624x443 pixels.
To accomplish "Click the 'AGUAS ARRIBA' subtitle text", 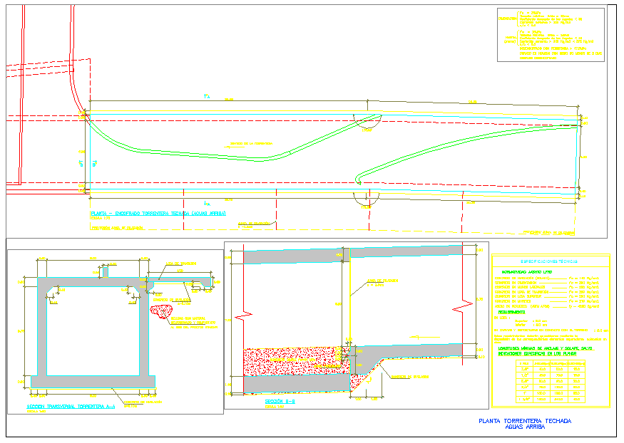I will (x=525, y=427).
